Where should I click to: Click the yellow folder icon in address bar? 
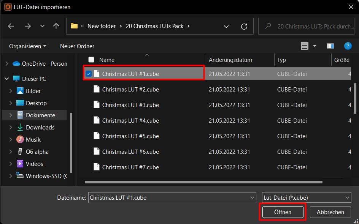pos(74,26)
